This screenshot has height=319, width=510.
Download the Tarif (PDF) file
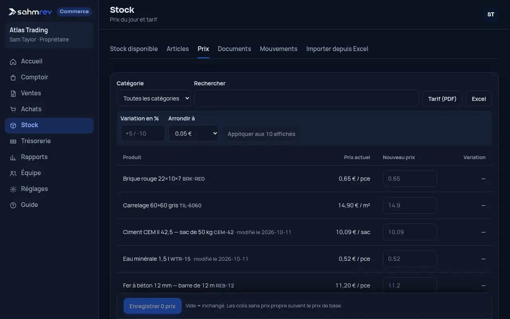[442, 98]
